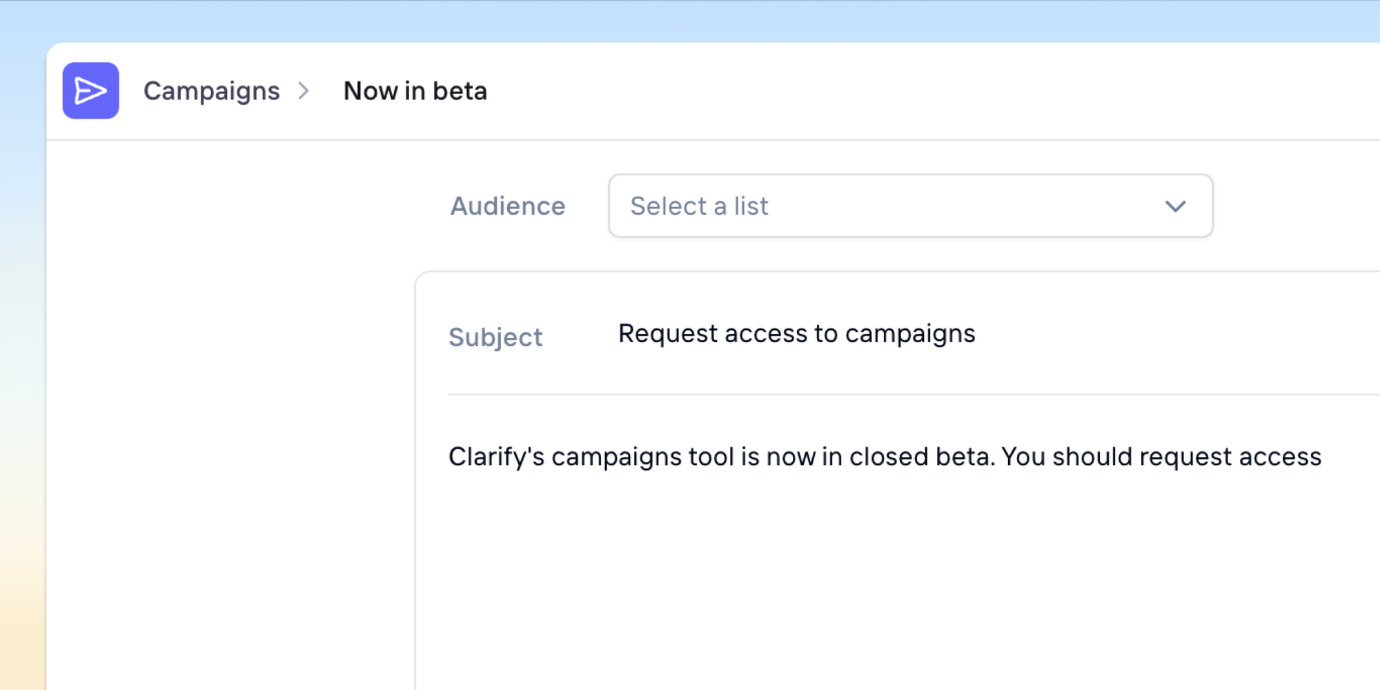Viewport: 1380px width, 690px height.
Task: Click "closed beta" in the body text
Action: [x=922, y=457]
